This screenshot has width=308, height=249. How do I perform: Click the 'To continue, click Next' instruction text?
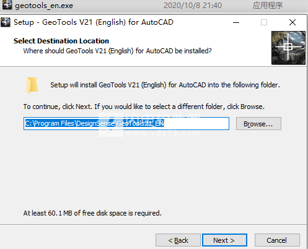144,107
